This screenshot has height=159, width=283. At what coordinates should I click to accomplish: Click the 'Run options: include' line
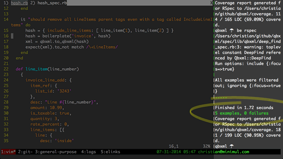[239, 64]
